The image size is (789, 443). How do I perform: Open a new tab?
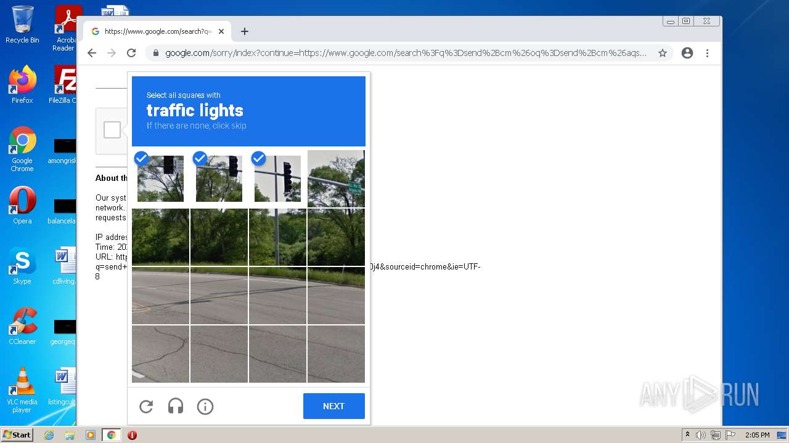pos(245,31)
